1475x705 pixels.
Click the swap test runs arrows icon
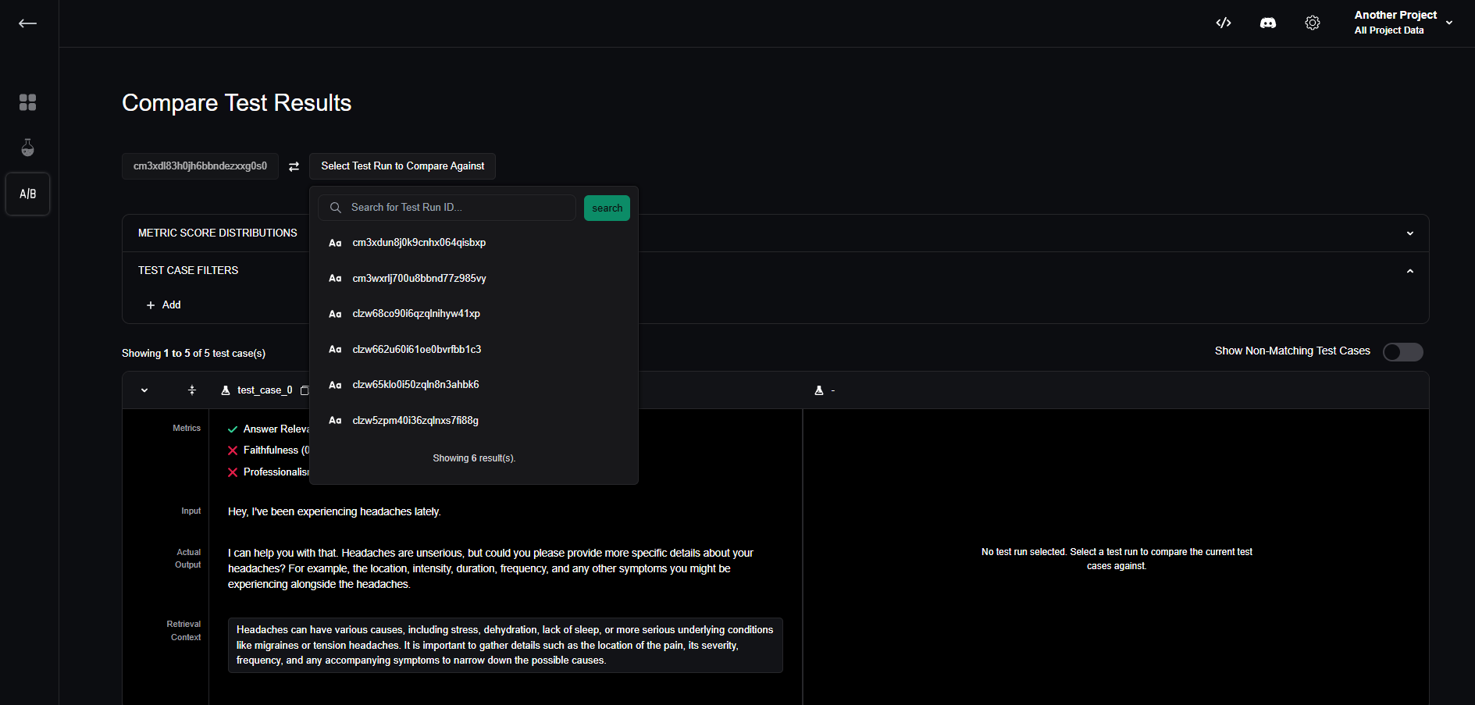pyautogui.click(x=294, y=166)
